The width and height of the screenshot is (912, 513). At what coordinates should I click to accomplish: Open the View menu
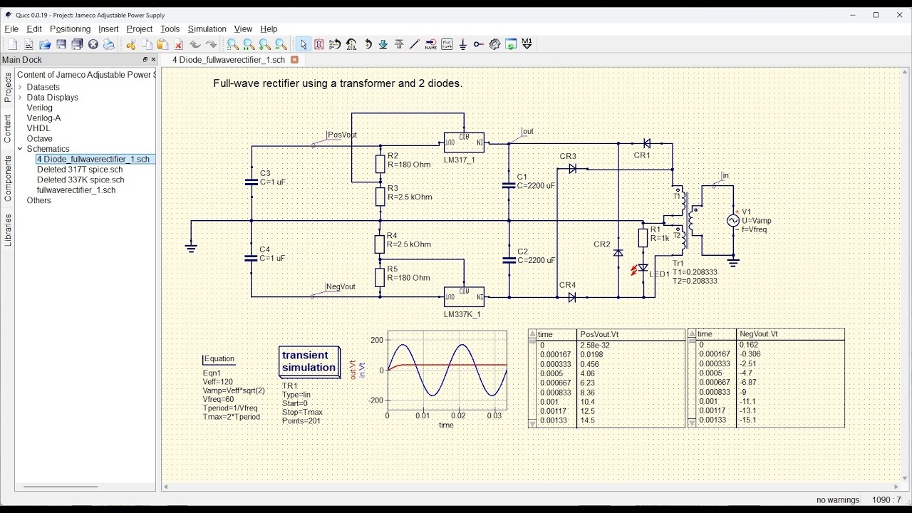[x=243, y=29]
